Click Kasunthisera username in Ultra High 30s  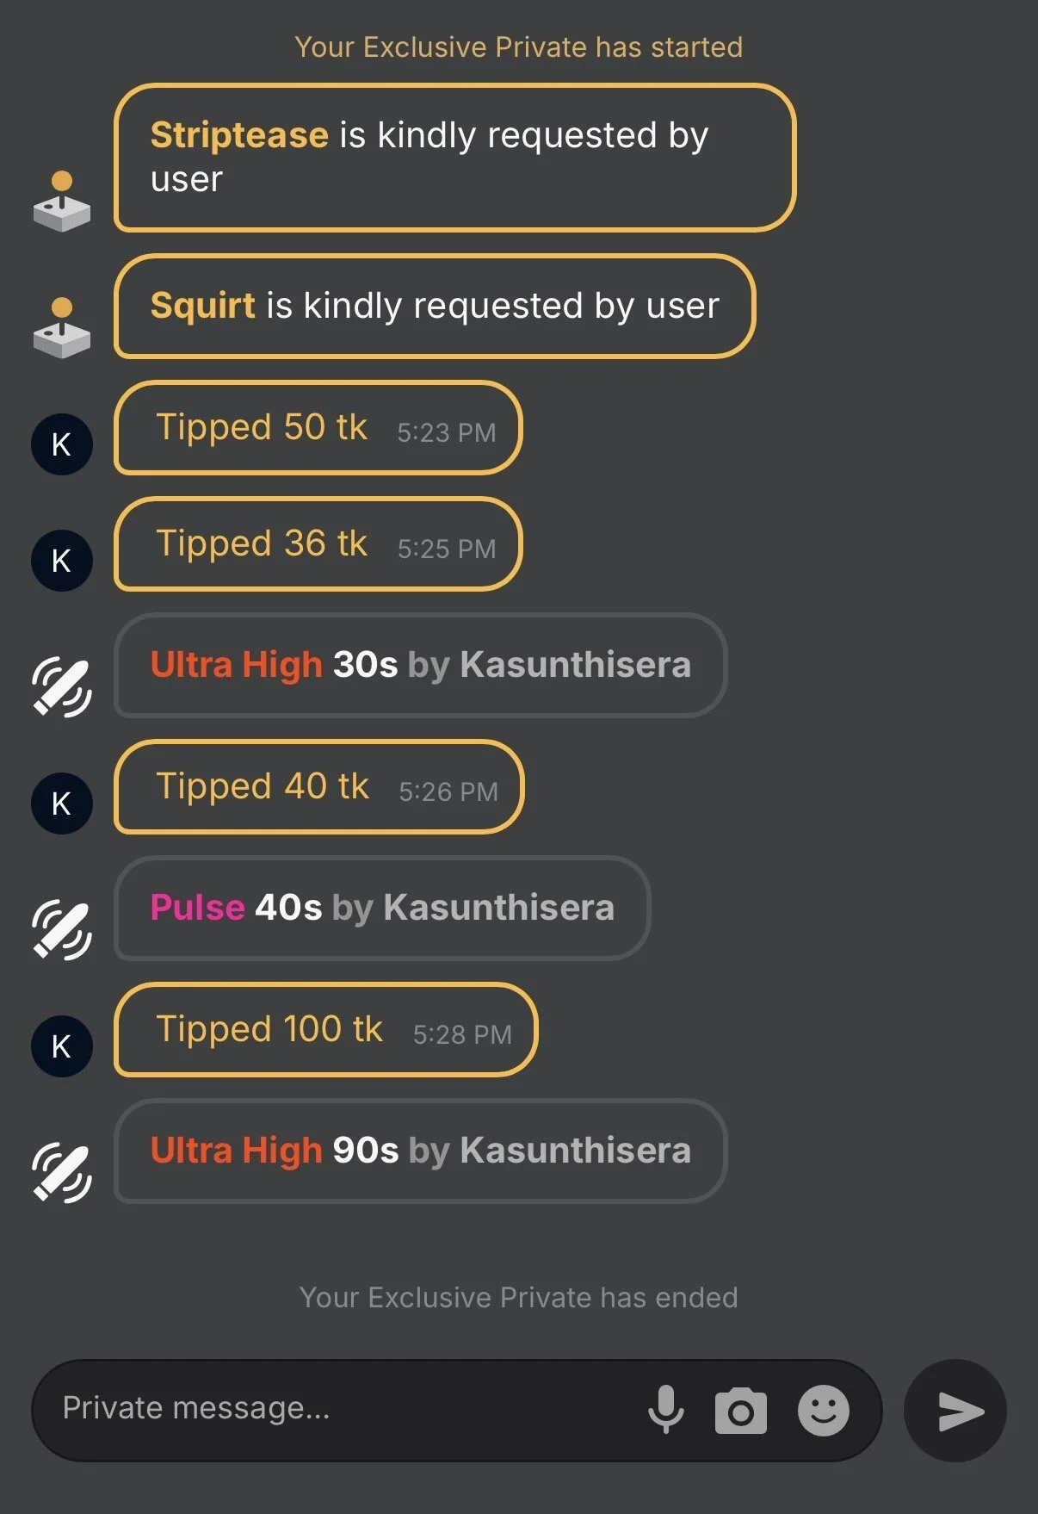tap(575, 665)
